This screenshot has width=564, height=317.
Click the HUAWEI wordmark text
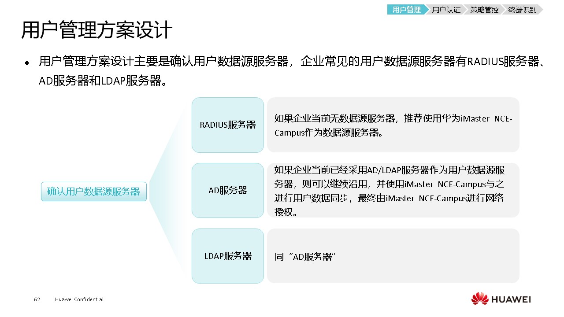coord(511,299)
